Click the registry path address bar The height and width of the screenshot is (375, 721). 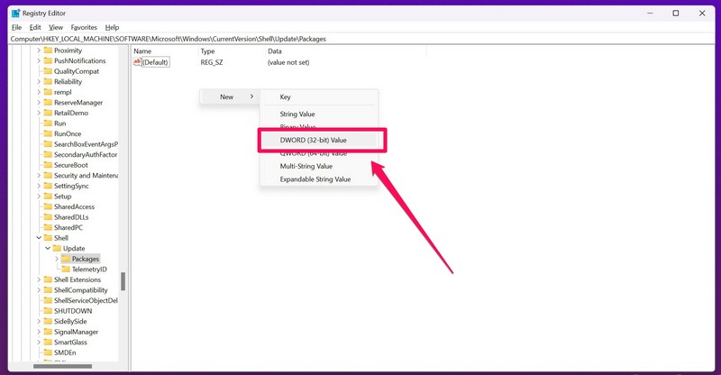[x=360, y=39]
